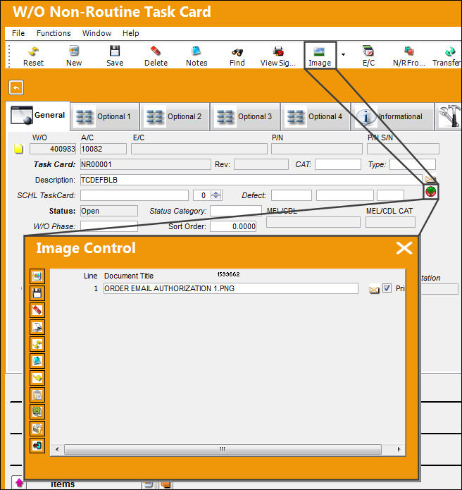Click the Status Category field
Screen dimensions: 462x490
(x=236, y=211)
